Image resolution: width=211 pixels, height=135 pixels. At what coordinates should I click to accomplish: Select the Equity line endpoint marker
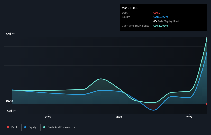(x=207, y=53)
